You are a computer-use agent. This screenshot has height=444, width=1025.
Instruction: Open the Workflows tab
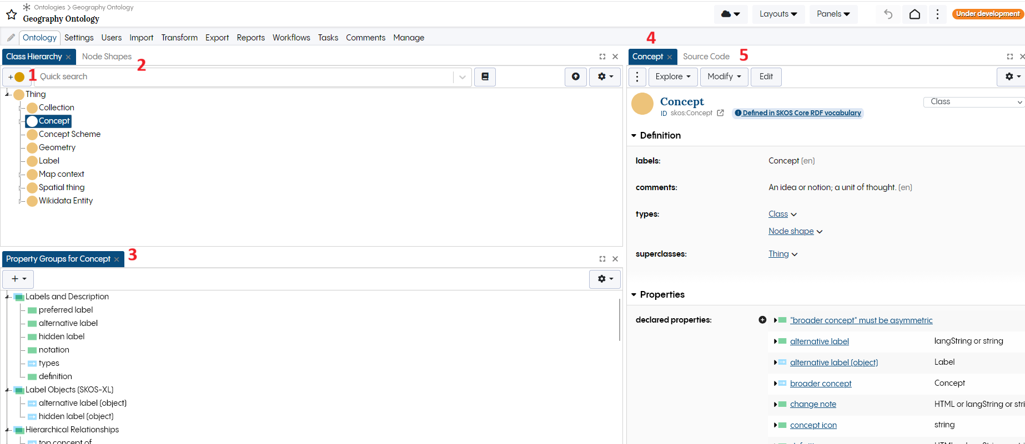tap(291, 38)
